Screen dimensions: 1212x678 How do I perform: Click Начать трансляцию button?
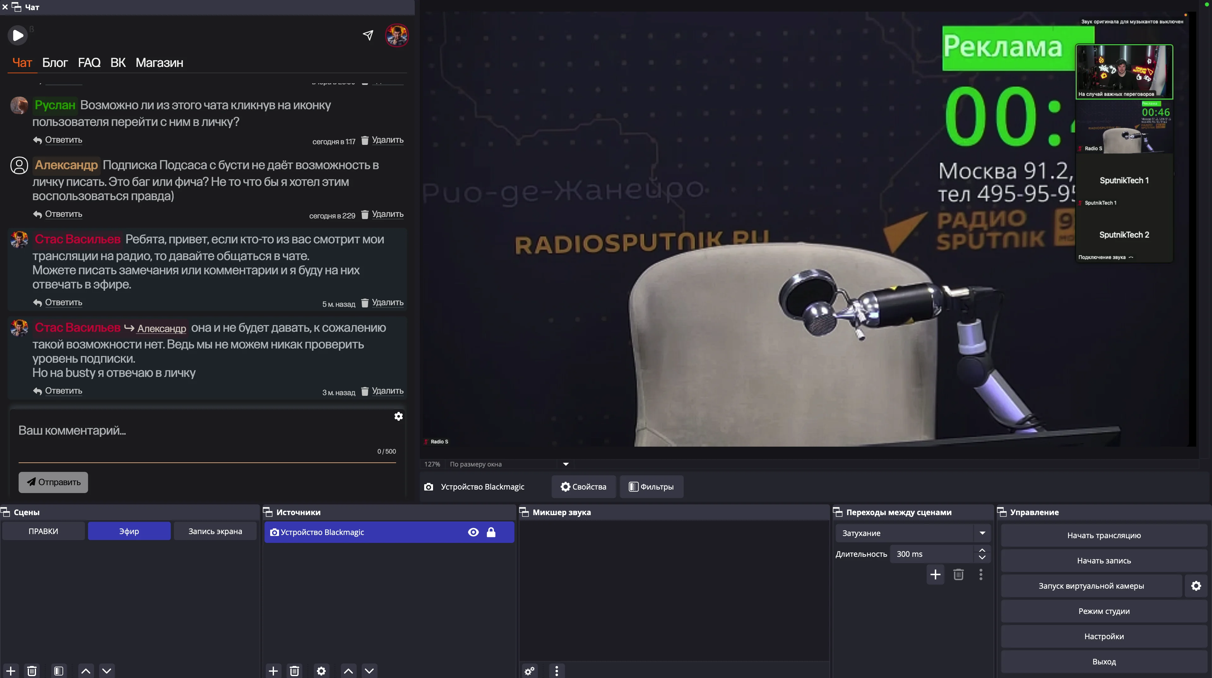1104,535
